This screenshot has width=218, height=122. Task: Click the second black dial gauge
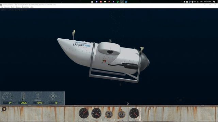pyautogui.click(x=96, y=113)
